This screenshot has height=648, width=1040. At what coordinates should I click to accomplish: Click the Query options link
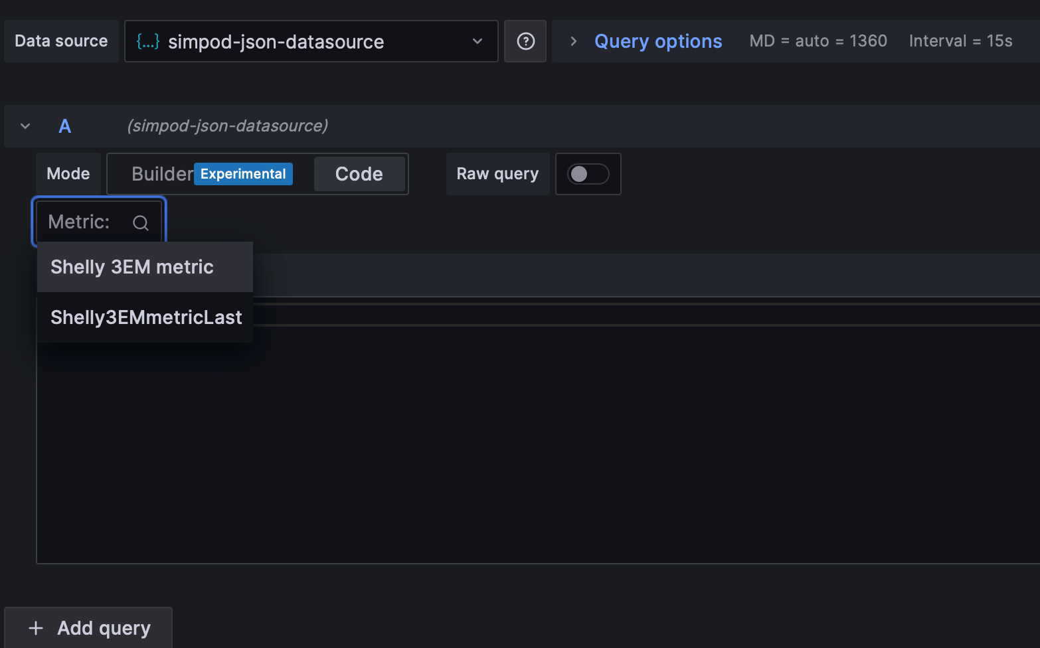658,41
